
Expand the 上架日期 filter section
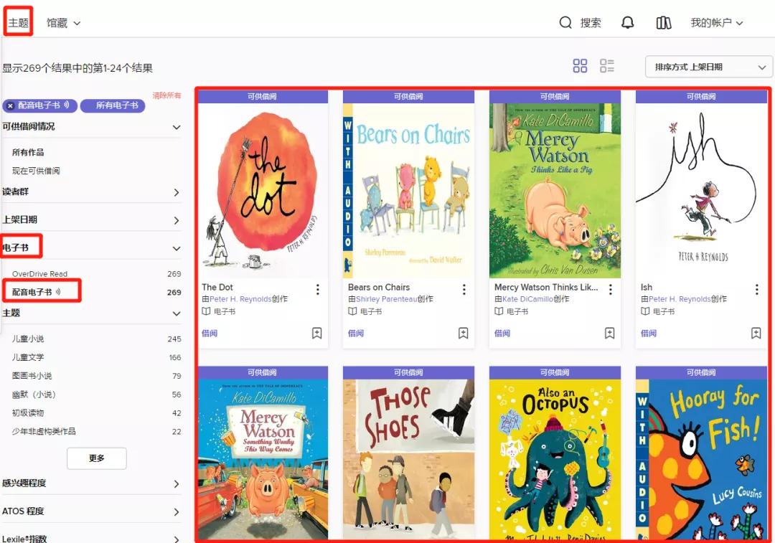coord(91,220)
